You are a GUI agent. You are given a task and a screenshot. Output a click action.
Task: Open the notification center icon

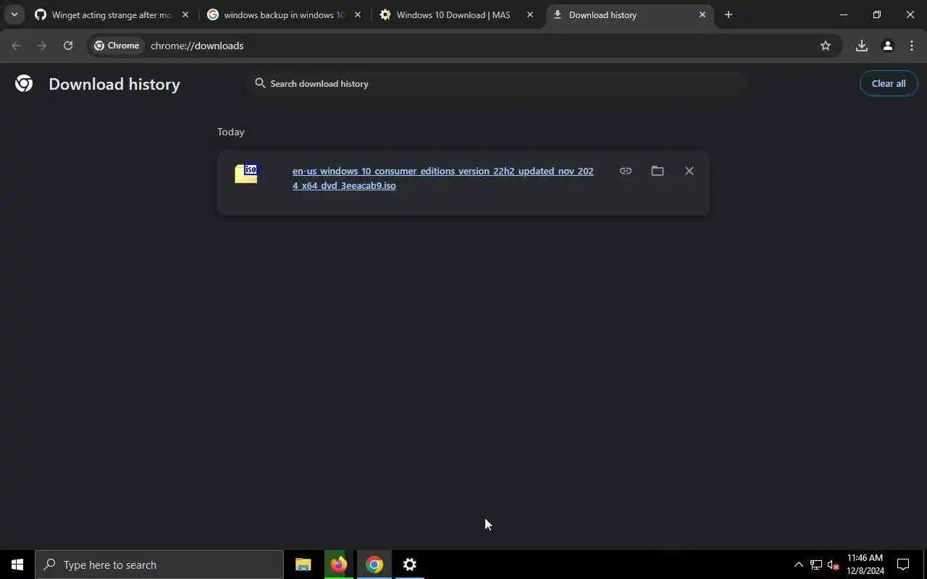903,565
